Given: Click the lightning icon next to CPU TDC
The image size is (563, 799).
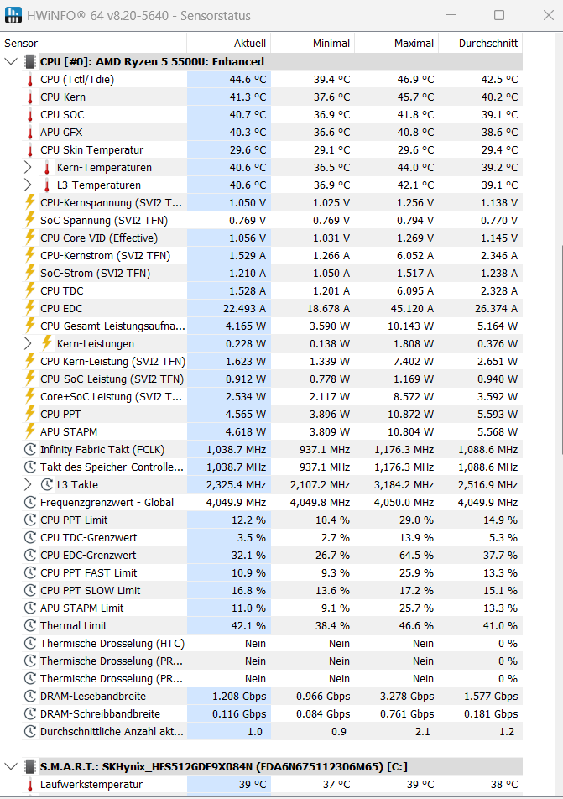Looking at the screenshot, I should click(x=30, y=291).
